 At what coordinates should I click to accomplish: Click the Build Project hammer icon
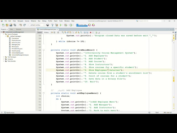tap(53, 25)
